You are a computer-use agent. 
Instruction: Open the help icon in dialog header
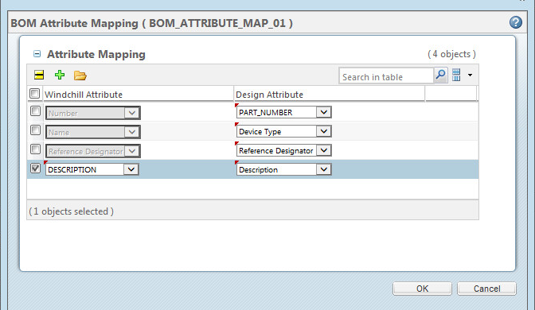[516, 22]
